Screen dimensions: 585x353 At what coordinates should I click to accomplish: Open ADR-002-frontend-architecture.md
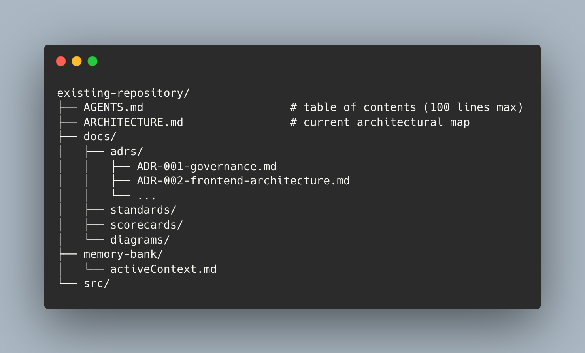click(x=243, y=181)
